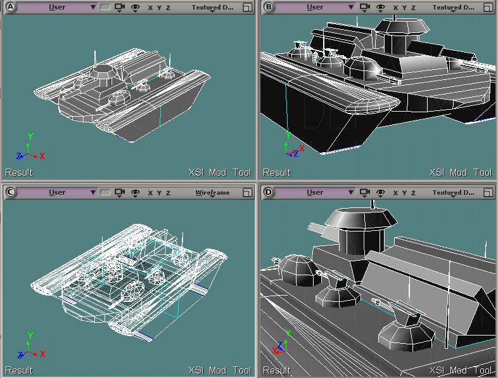Viewport: 498px width, 378px height.
Task: Open the eye visibility menu in viewport D
Action: tap(381, 193)
